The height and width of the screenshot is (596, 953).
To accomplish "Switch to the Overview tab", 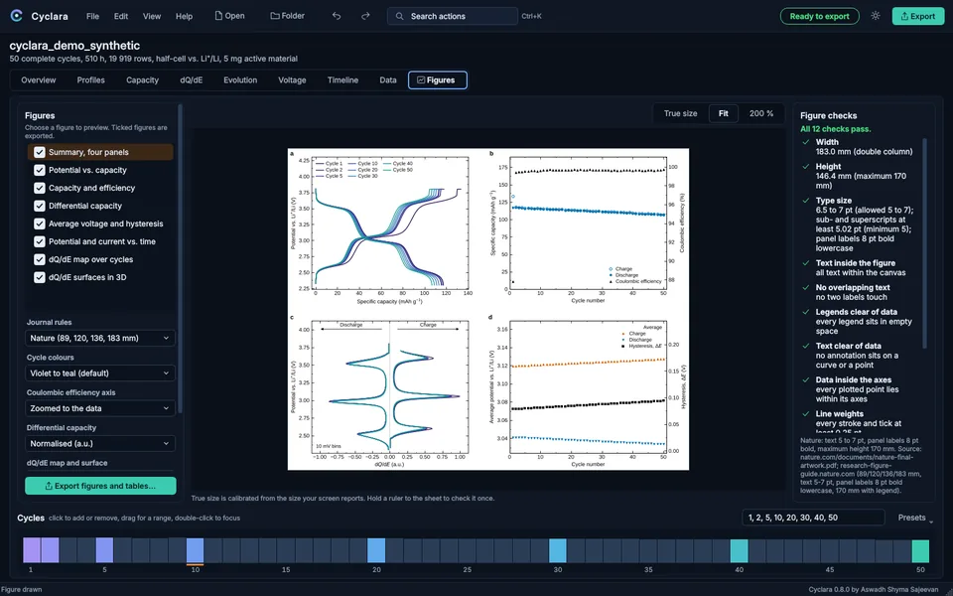I will tap(39, 80).
